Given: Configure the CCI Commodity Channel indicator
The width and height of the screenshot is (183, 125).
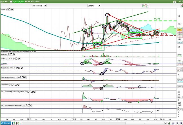Looking at the screenshot, I should pos(29,92).
